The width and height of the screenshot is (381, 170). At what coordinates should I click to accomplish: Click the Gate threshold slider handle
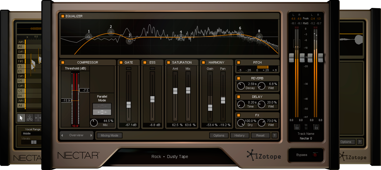(129, 105)
